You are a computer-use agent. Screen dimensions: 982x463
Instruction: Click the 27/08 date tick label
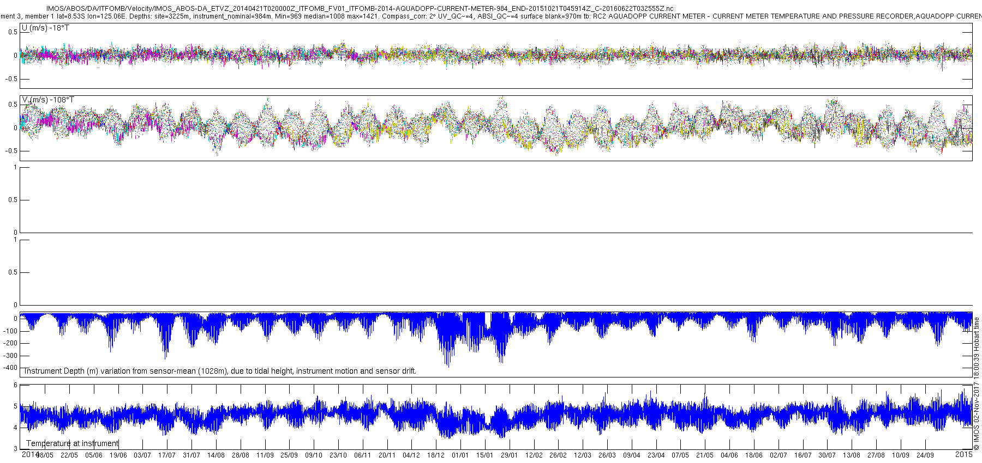(876, 455)
